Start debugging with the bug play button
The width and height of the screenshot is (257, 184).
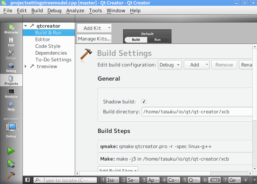pyautogui.click(x=11, y=164)
